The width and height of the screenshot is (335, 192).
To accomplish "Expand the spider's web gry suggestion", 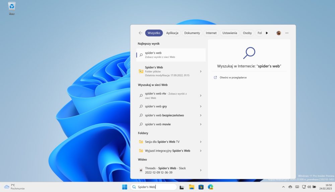I will pyautogui.click(x=201, y=106).
